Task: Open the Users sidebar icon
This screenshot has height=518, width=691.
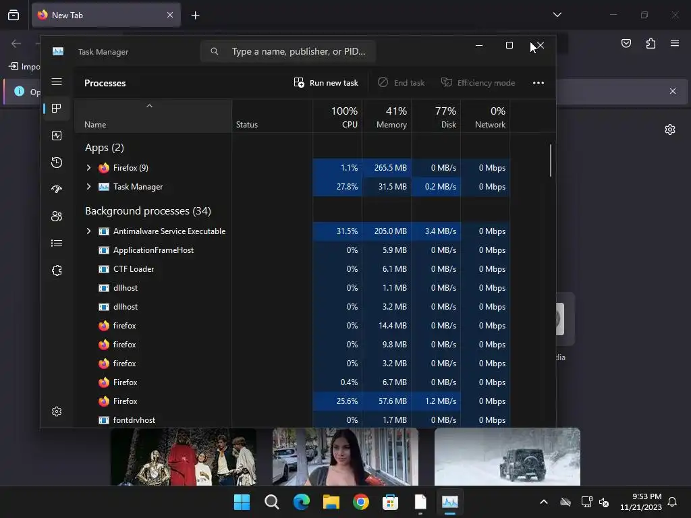Action: click(57, 217)
